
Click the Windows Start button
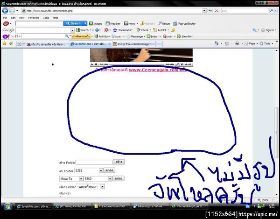tap(7, 207)
